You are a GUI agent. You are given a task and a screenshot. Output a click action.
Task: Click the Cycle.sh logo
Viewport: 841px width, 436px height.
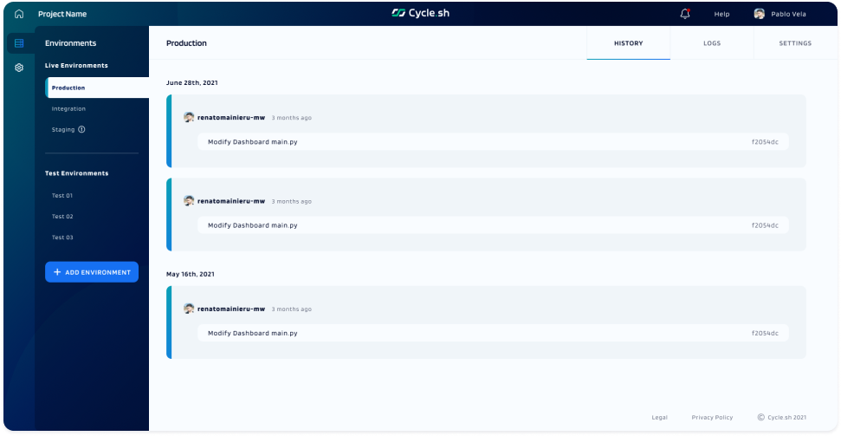(x=420, y=14)
